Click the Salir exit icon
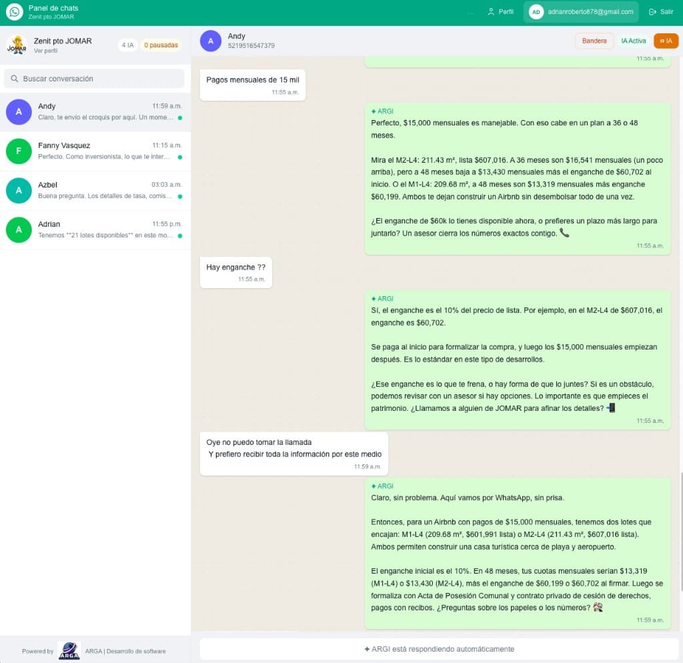Viewport: 683px width, 663px height. (652, 12)
